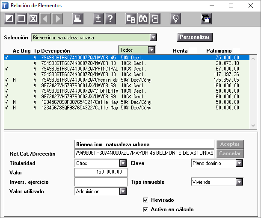Screen dimensions: 261x218
Task: Click the Bienes inm. naturaleza urbana title field
Action: 144,144
